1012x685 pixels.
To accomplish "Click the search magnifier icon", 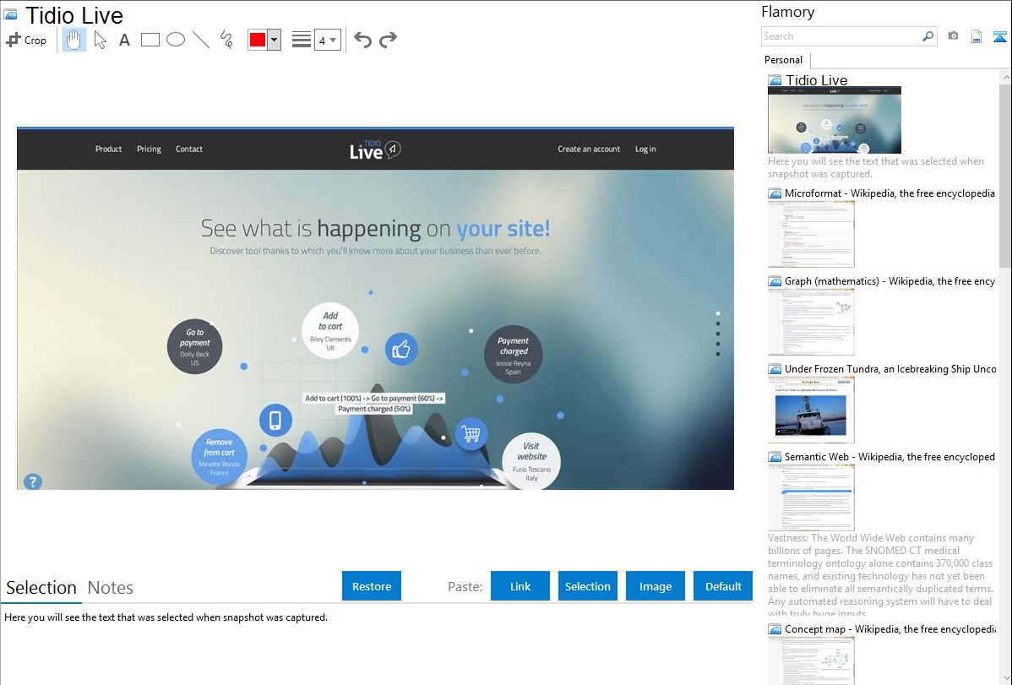I will (928, 36).
